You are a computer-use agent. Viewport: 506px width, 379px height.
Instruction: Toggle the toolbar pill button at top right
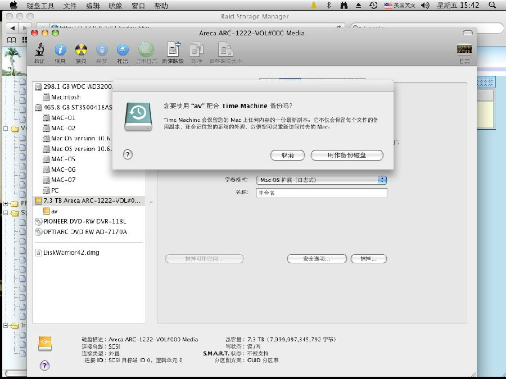(468, 33)
